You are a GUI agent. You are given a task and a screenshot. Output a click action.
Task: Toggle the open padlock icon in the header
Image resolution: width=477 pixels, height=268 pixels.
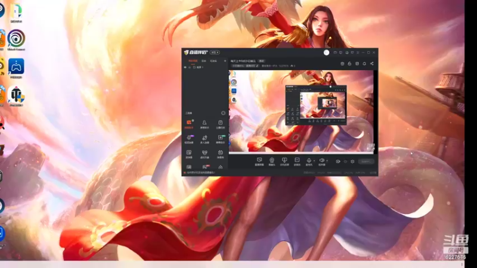click(349, 64)
